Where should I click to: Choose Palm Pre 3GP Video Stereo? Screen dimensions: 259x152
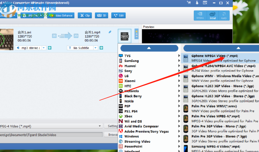pyautogui.click(x=220, y=139)
